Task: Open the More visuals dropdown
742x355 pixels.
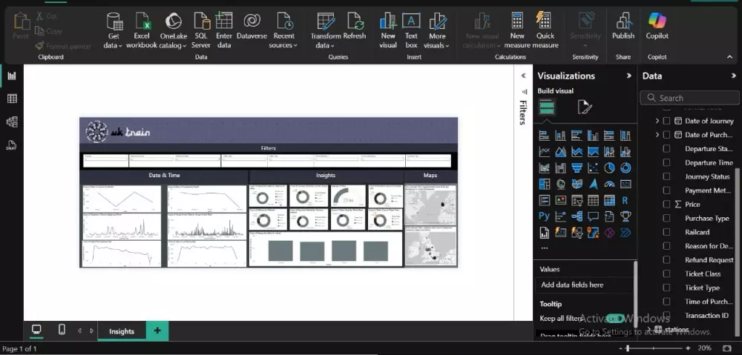Action: 437,45
